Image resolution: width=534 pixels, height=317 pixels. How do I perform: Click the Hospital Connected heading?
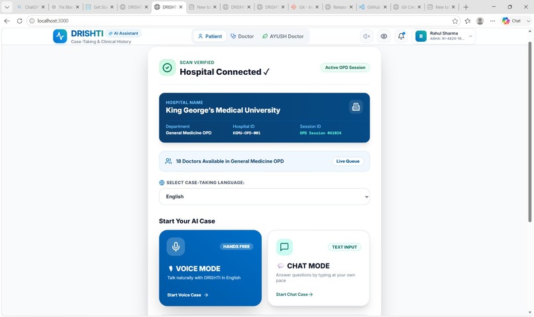225,71
